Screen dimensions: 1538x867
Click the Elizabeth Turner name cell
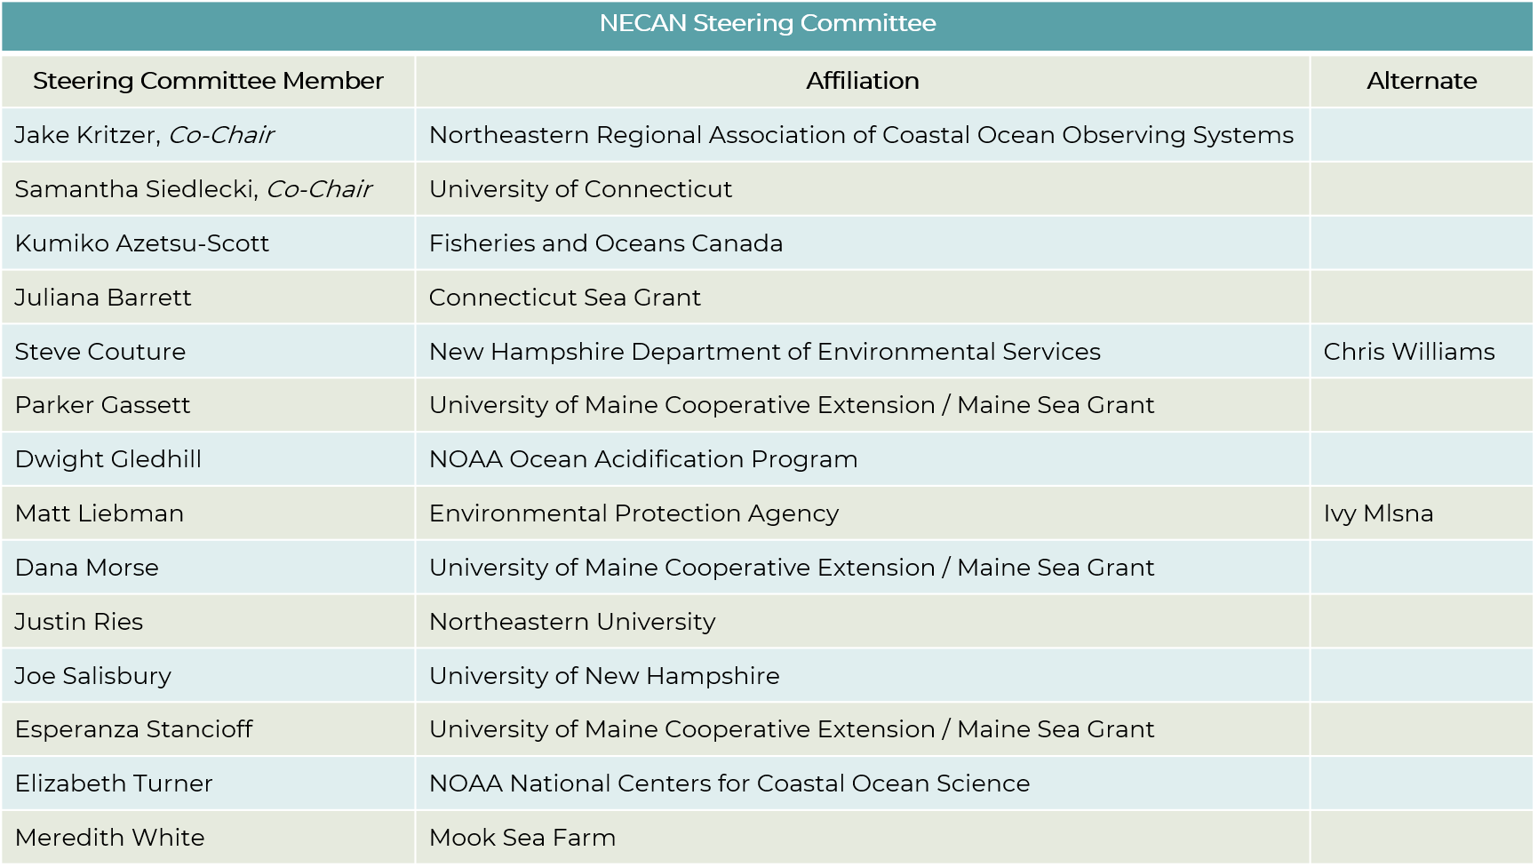pyautogui.click(x=208, y=783)
